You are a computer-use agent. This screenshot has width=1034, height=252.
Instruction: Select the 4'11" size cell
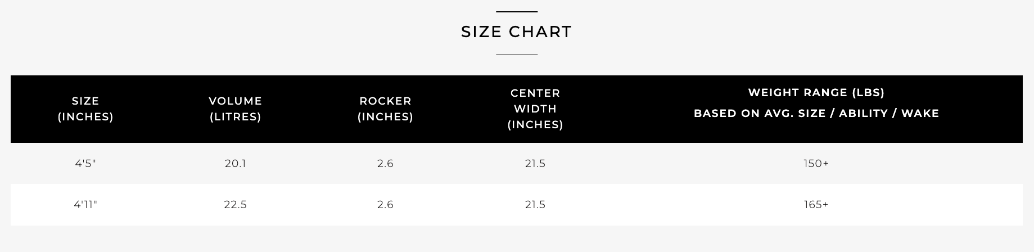[x=85, y=205]
